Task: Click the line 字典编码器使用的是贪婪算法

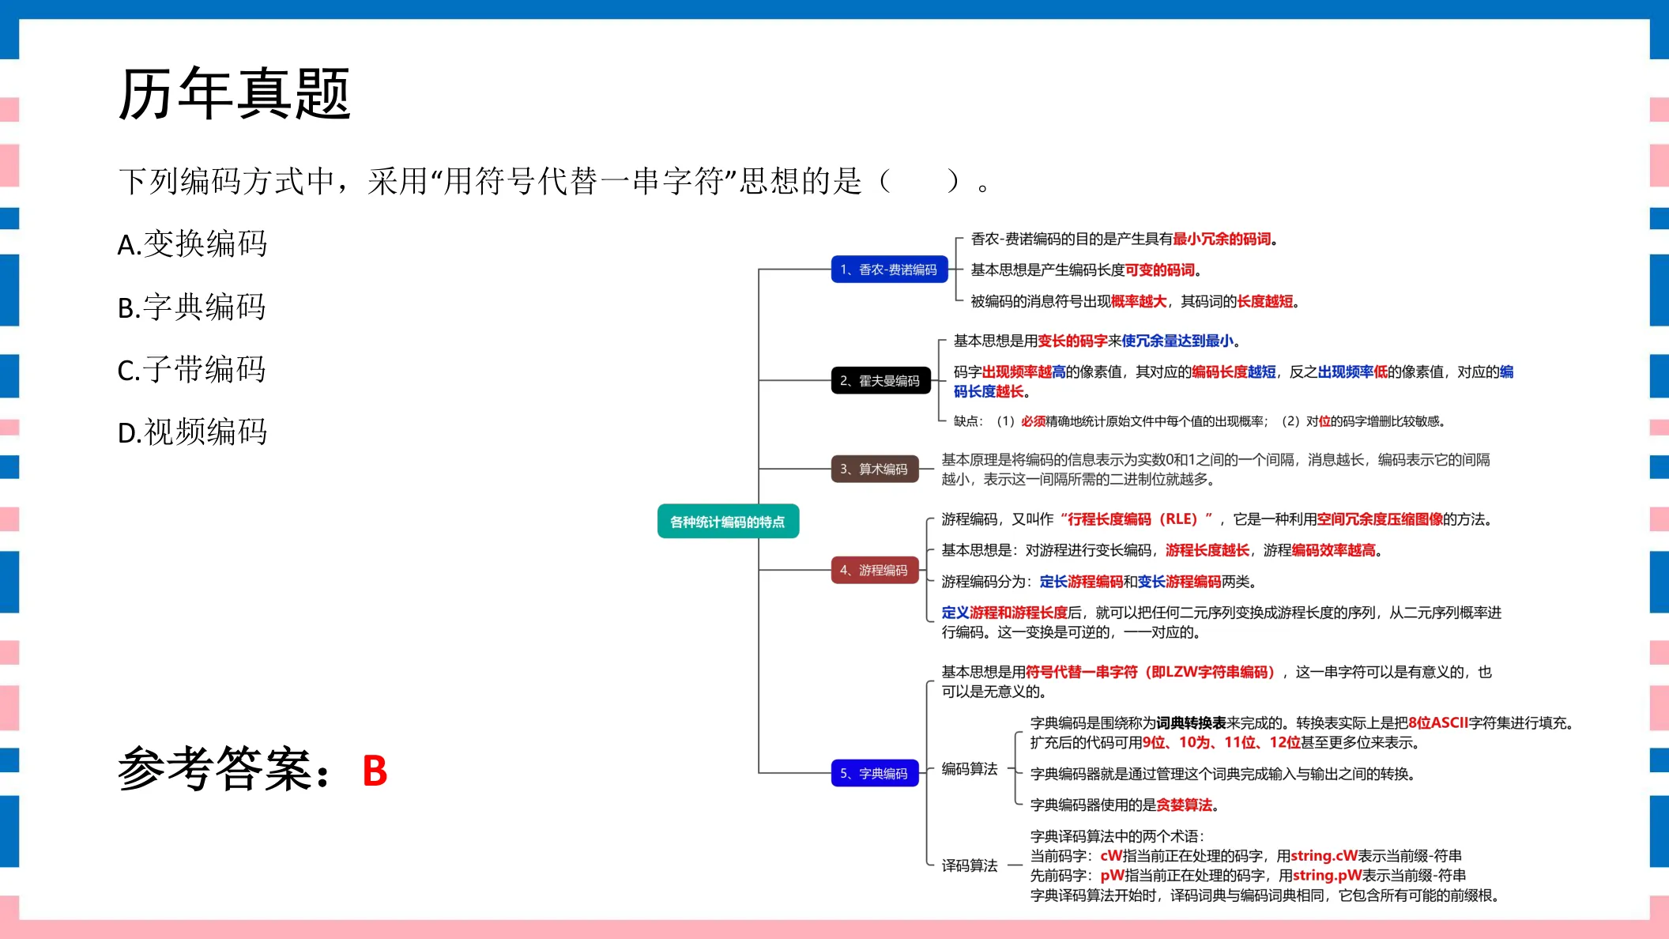Action: (x=1125, y=805)
